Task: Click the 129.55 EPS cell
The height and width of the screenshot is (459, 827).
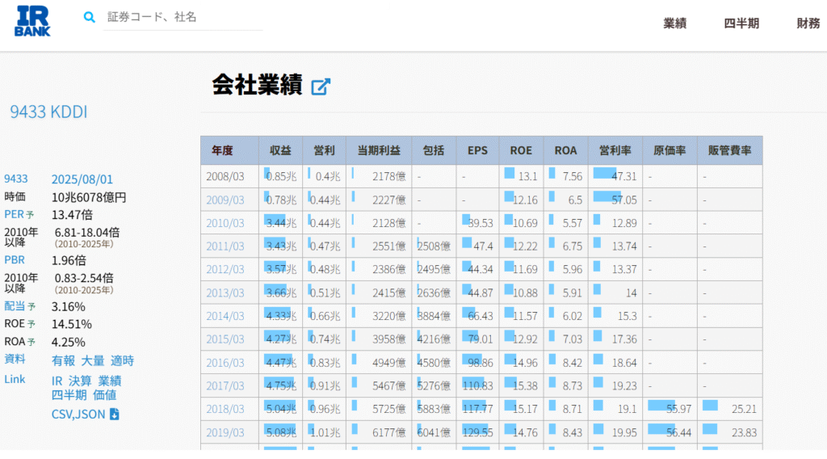Action: [477, 432]
